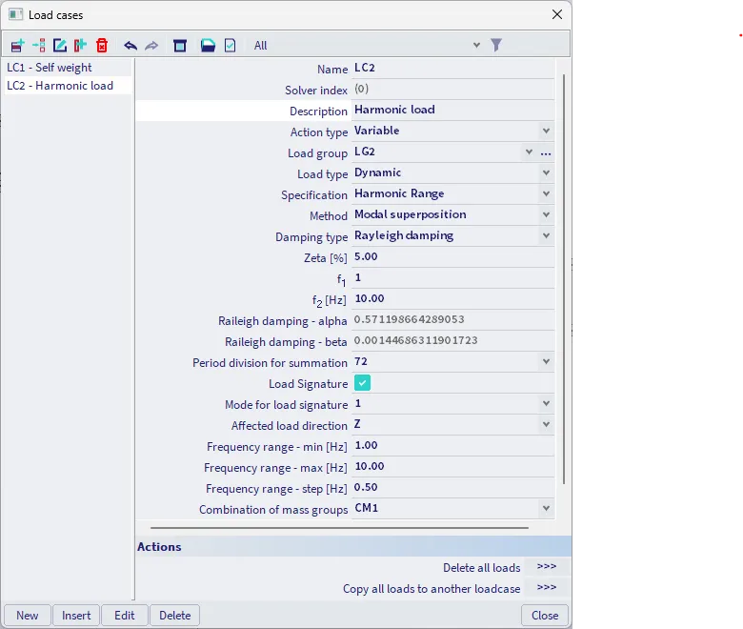743x629 pixels.
Task: Click the New load case toolbar icon
Action: (x=17, y=45)
